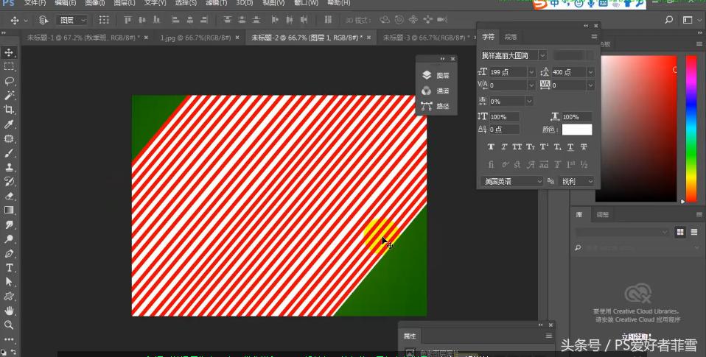Toggle Show Transform Controls dotted-box icon

(x=104, y=20)
